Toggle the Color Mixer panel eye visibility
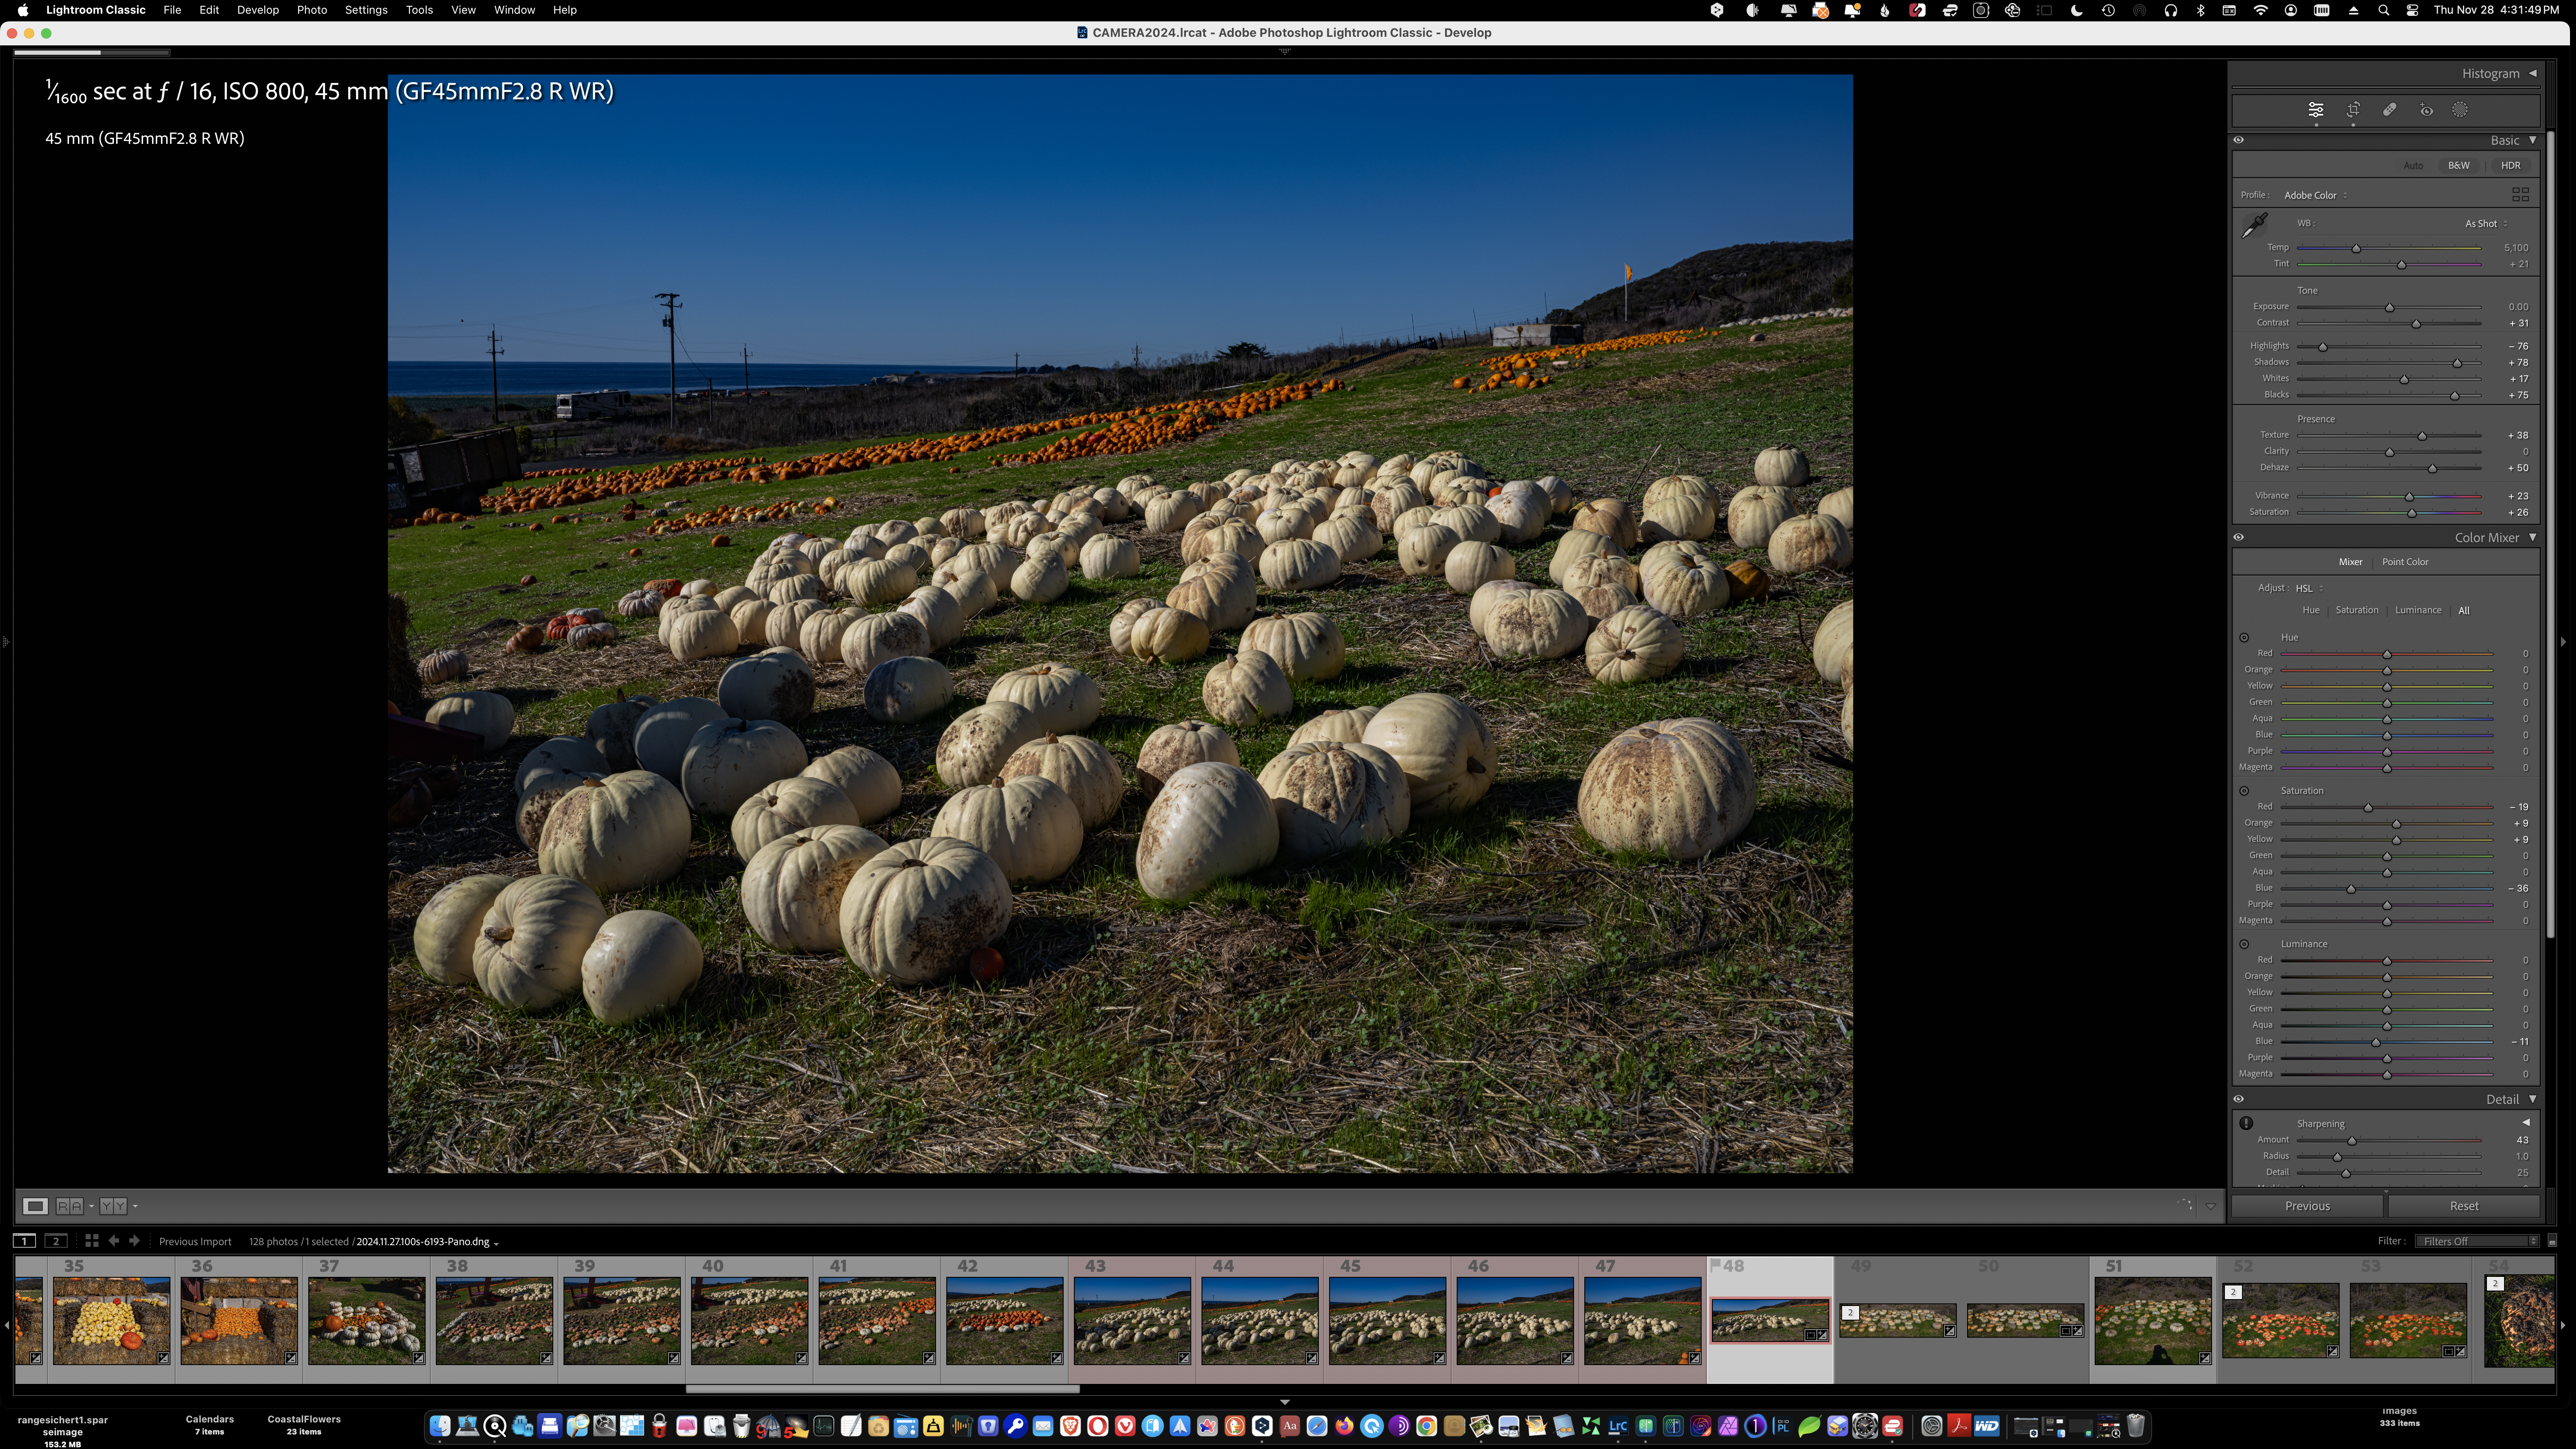Viewport: 2576px width, 1449px height. click(2239, 537)
